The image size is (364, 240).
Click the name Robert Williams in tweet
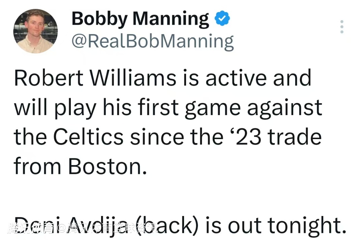[x=95, y=78]
